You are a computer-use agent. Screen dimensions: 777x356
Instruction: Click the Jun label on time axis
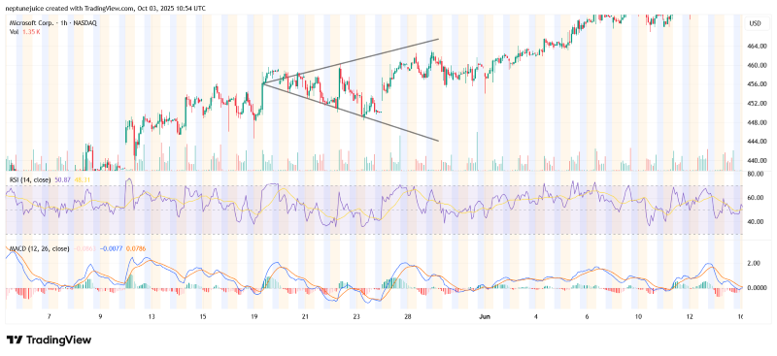(x=484, y=317)
